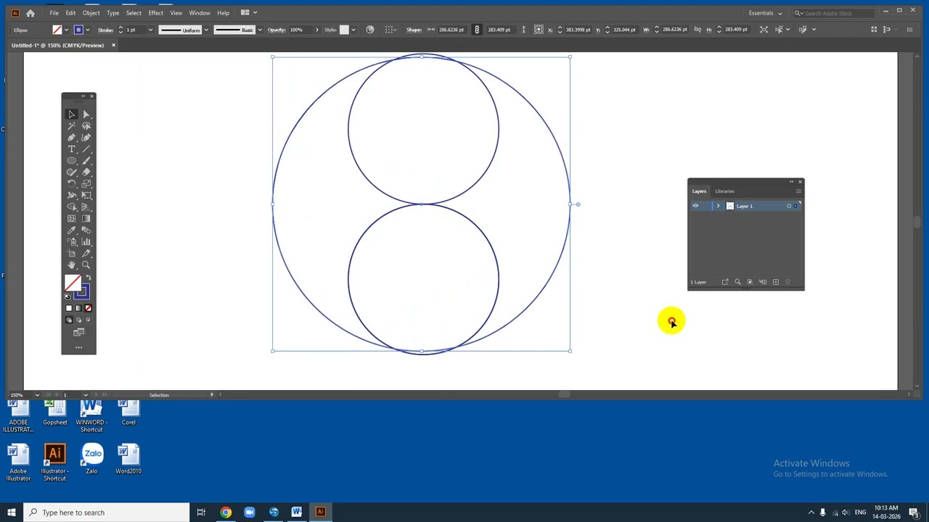Click Create New Layer button
The height and width of the screenshot is (522, 929).
(x=775, y=282)
